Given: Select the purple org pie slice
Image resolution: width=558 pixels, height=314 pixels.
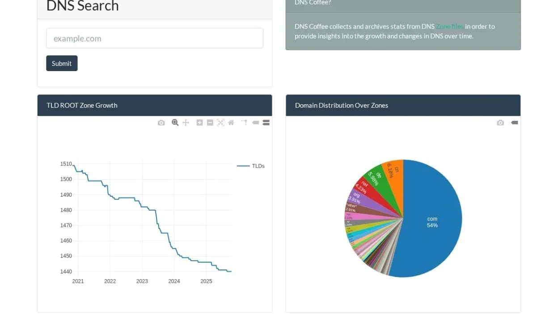Looking at the screenshot, I should pos(356,197).
